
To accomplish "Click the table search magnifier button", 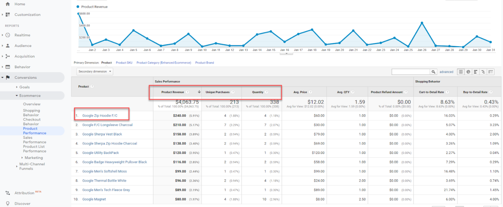I will [x=433, y=72].
